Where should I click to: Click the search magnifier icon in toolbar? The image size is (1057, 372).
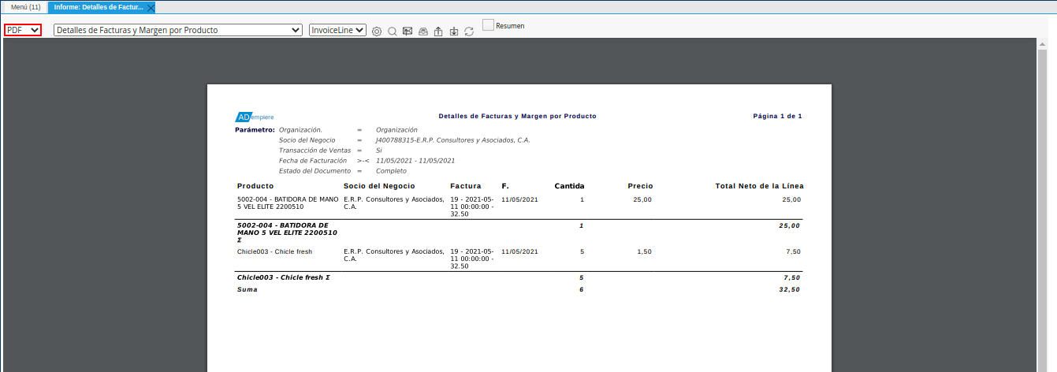[x=392, y=32]
